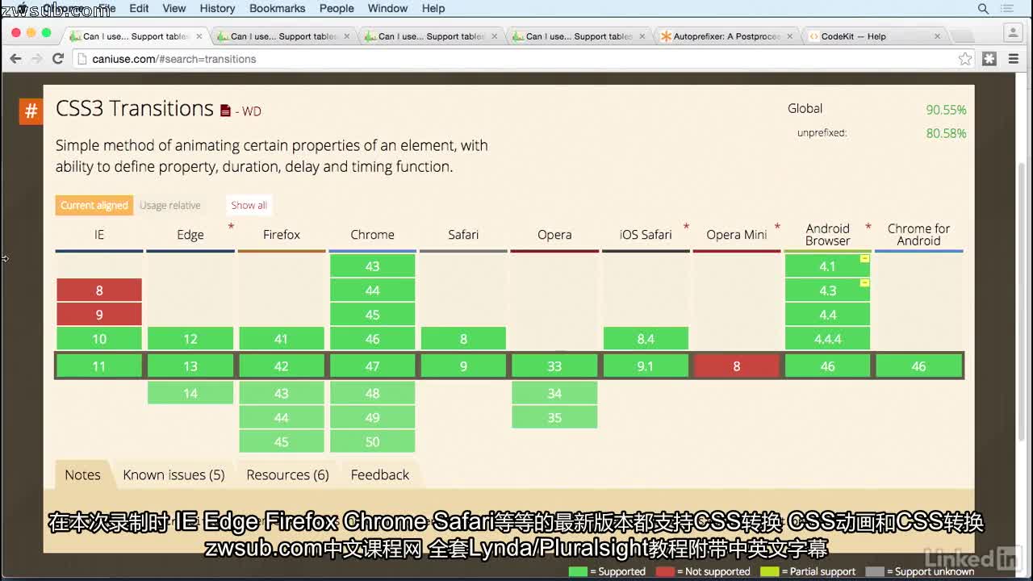1033x581 pixels.
Task: Click note marker on Android 4.3 cell
Action: (864, 283)
